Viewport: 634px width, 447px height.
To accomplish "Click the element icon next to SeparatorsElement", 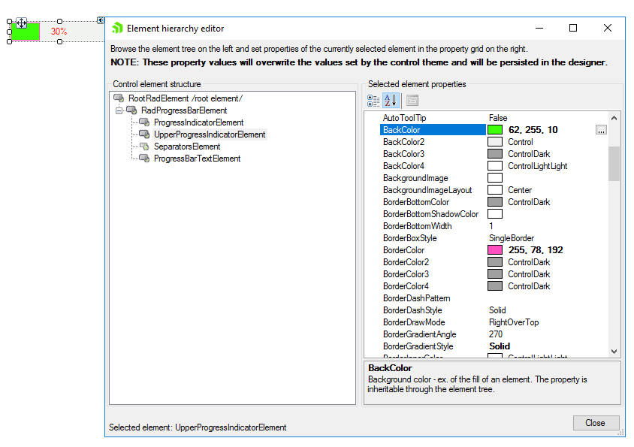I will pyautogui.click(x=143, y=146).
